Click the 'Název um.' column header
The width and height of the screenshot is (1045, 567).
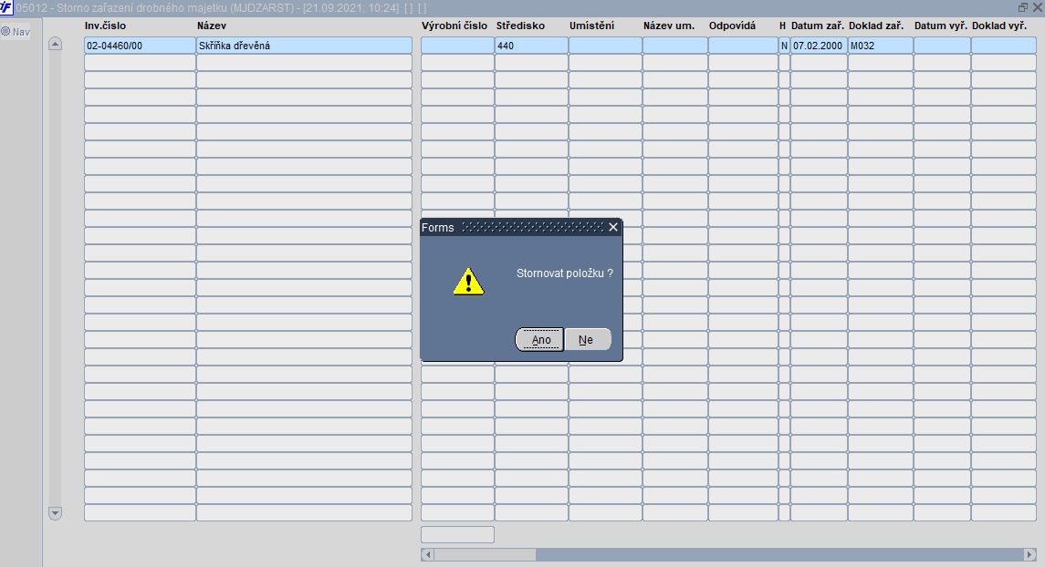tap(669, 26)
